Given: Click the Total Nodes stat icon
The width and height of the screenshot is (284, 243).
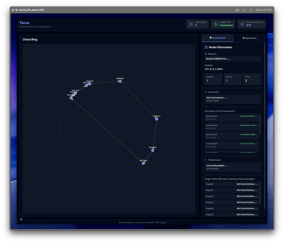Looking at the screenshot, I should point(191,24).
